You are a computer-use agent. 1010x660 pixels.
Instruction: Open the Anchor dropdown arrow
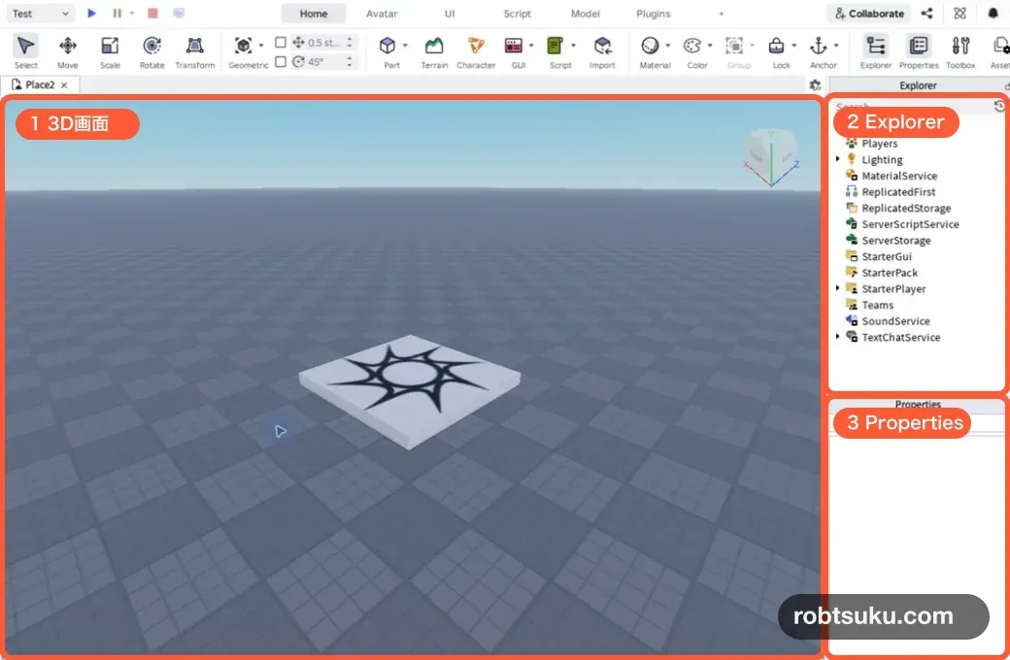tap(836, 46)
